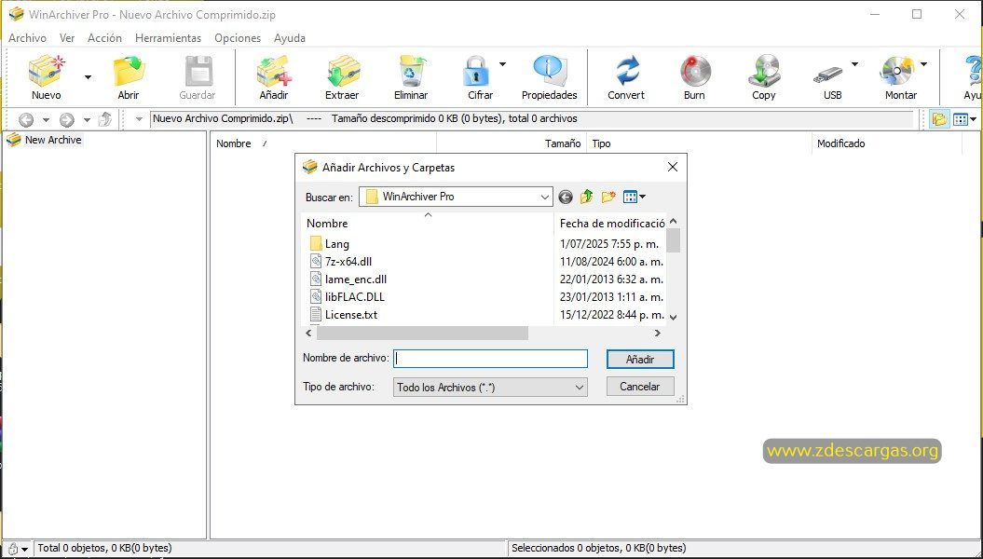Click the dialog's go back icon
The height and width of the screenshot is (559, 983).
pos(566,198)
